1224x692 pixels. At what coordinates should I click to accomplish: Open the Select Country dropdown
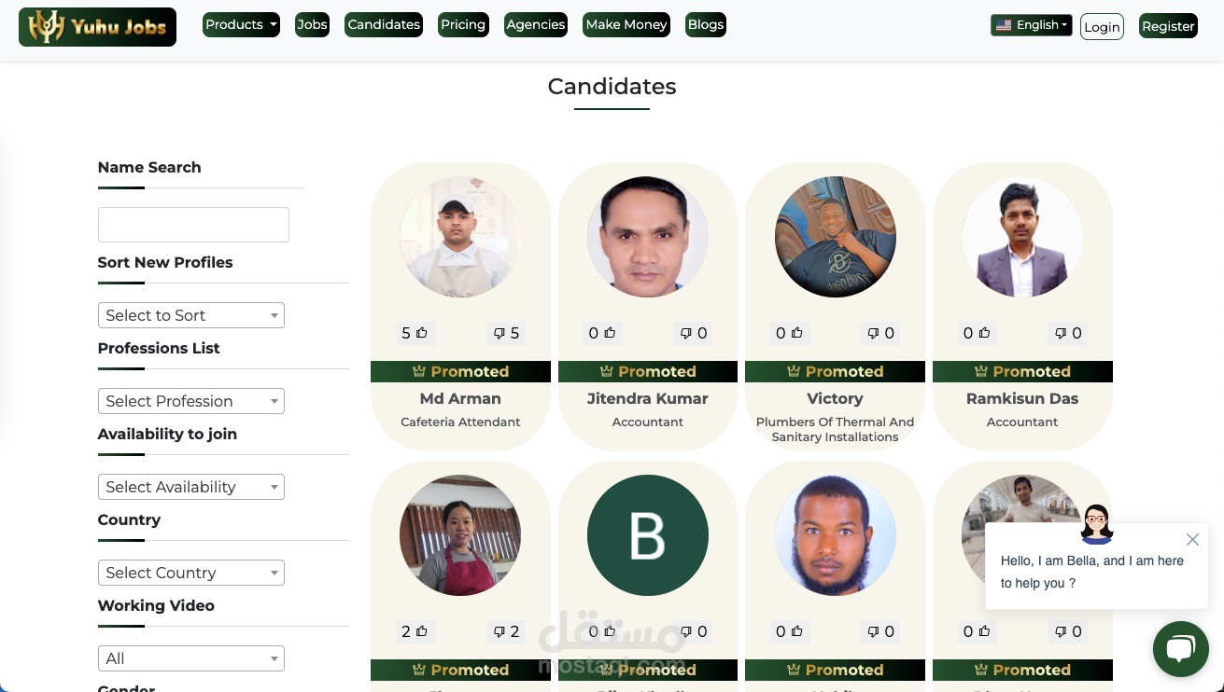190,573
